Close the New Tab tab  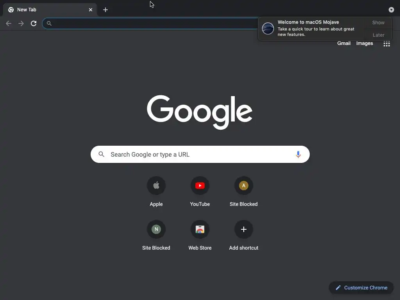[91, 10]
